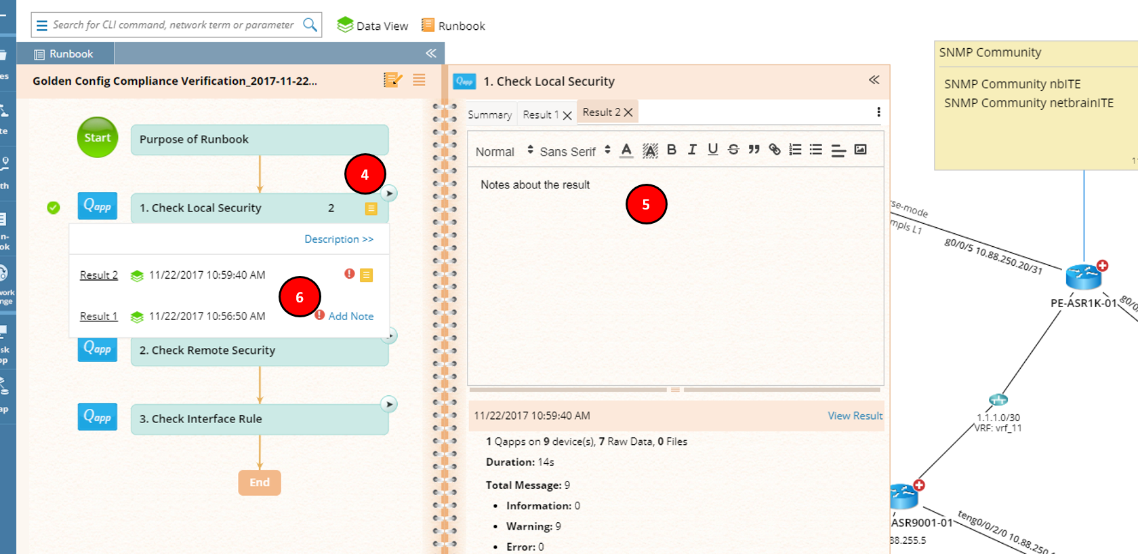Open the View Result link
This screenshot has height=554, width=1138.
tap(855, 416)
